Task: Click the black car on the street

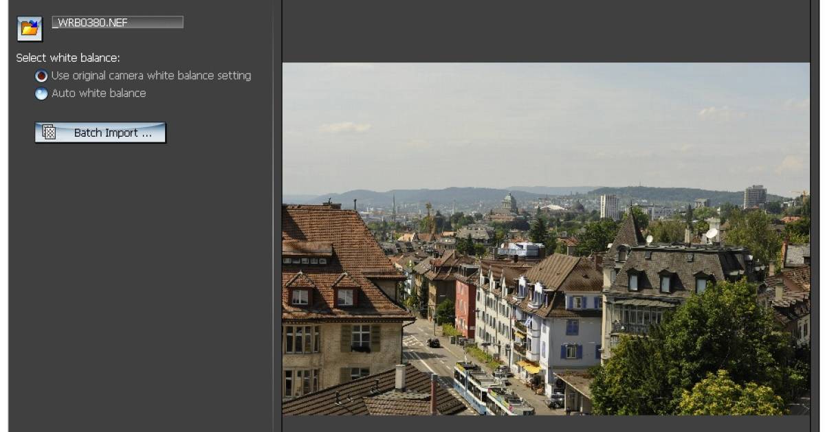Action: [x=433, y=342]
